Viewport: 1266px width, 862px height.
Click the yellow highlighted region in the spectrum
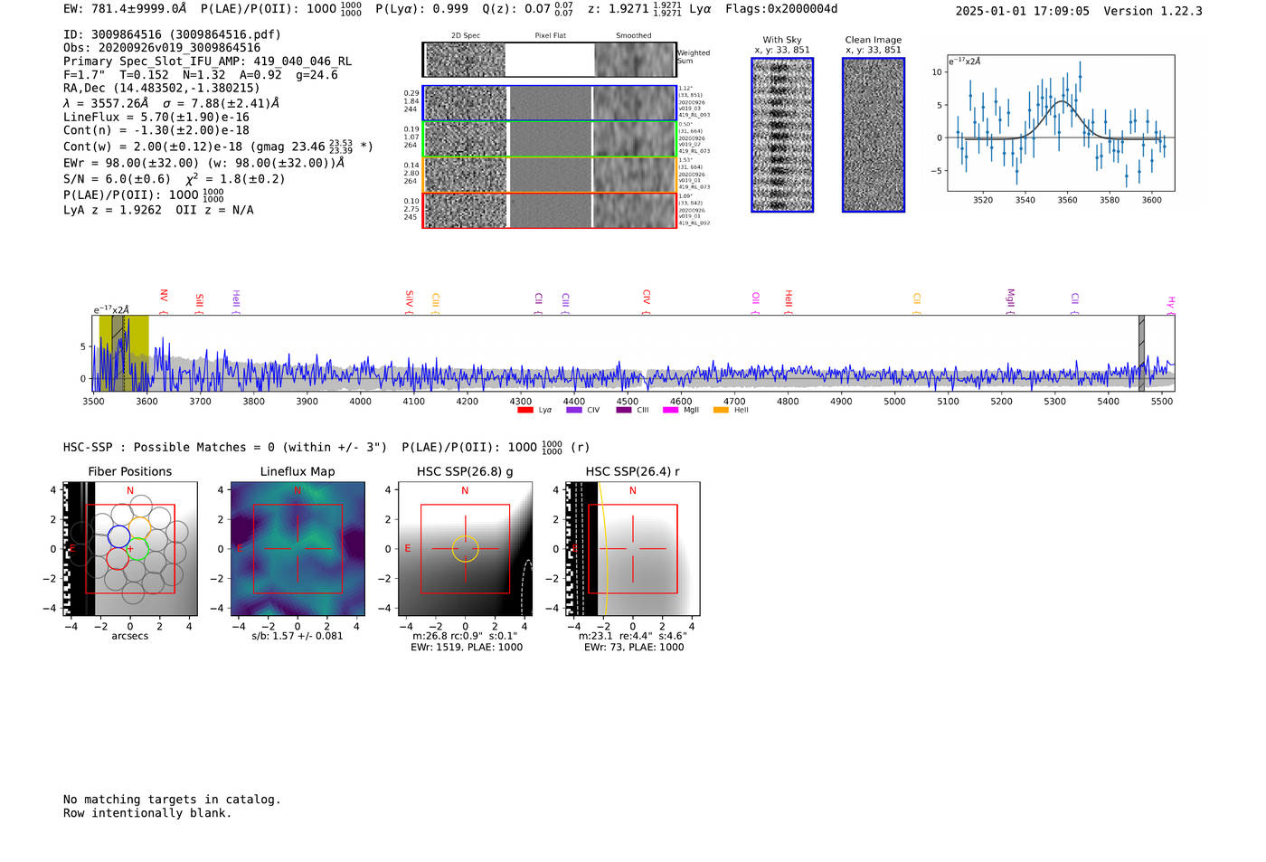click(124, 352)
